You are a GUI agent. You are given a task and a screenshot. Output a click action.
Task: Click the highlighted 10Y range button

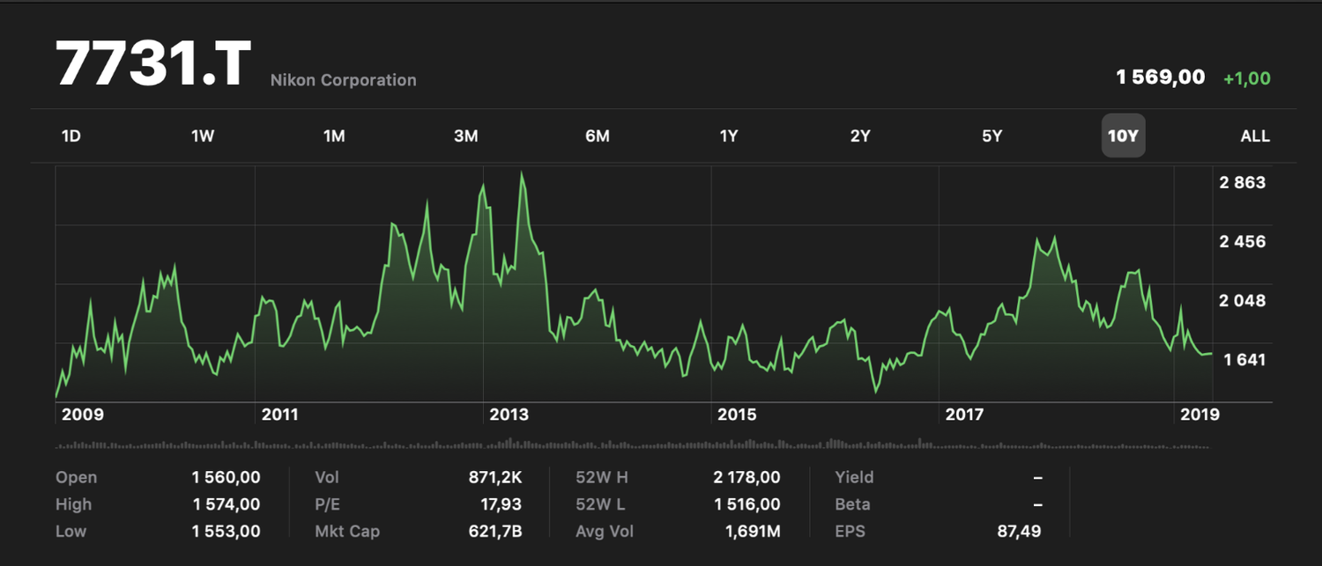tap(1123, 136)
